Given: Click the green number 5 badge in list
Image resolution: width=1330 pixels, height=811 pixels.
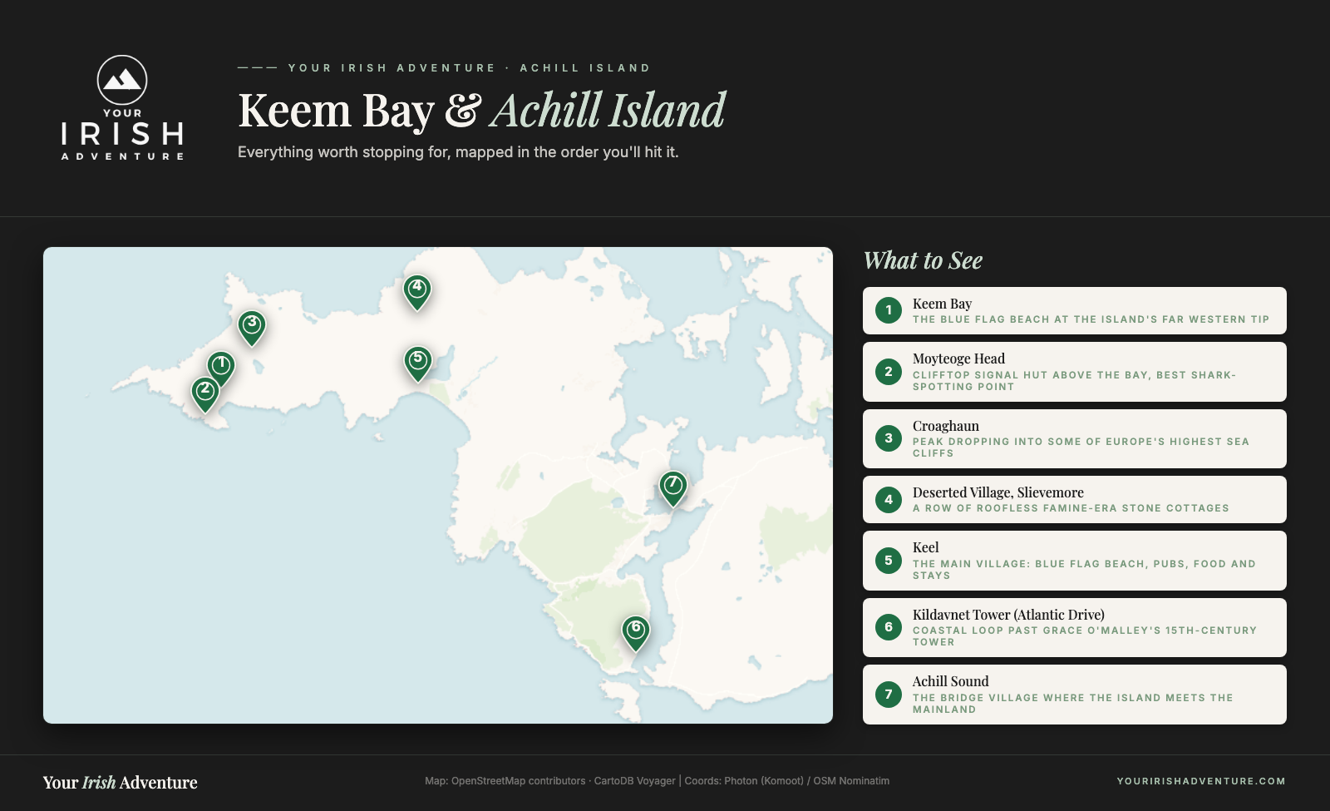Looking at the screenshot, I should point(889,561).
